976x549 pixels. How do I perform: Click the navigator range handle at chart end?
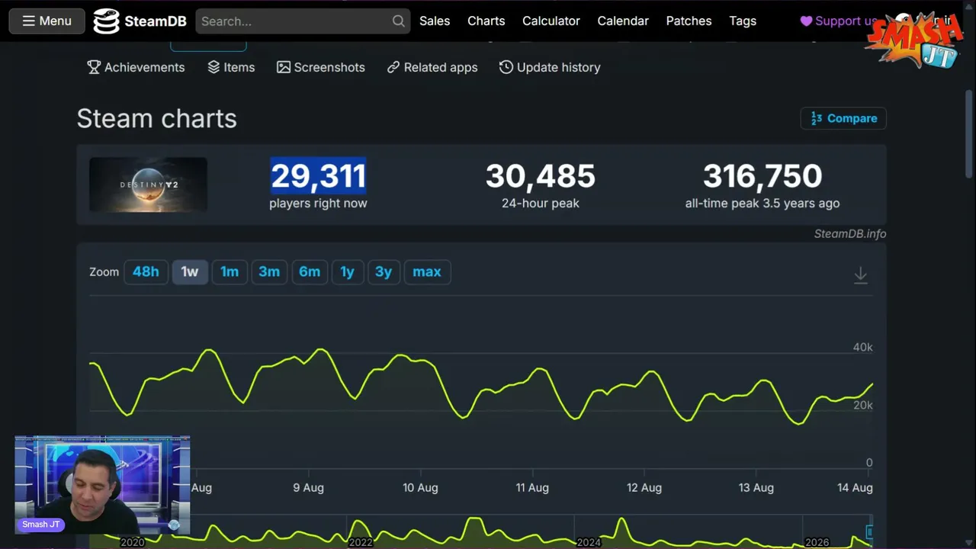pos(868,531)
